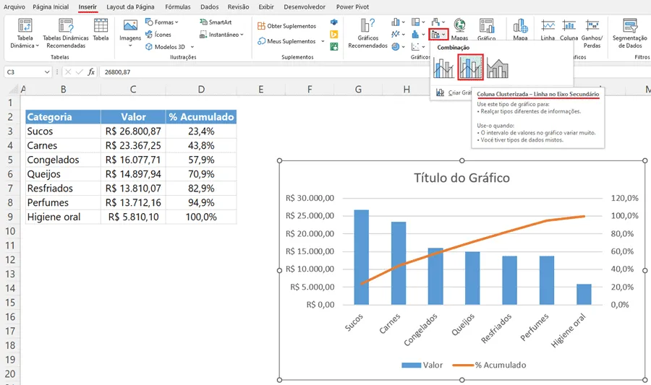Click the formula bar showing 26800,87
651x385 pixels.
(x=265, y=72)
